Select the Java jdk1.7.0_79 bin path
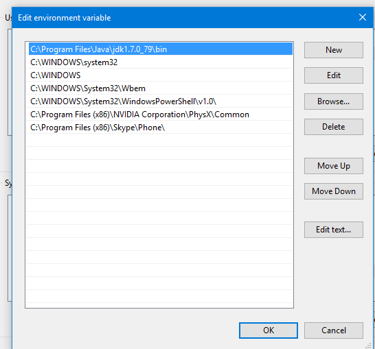The height and width of the screenshot is (349, 375). coord(161,49)
